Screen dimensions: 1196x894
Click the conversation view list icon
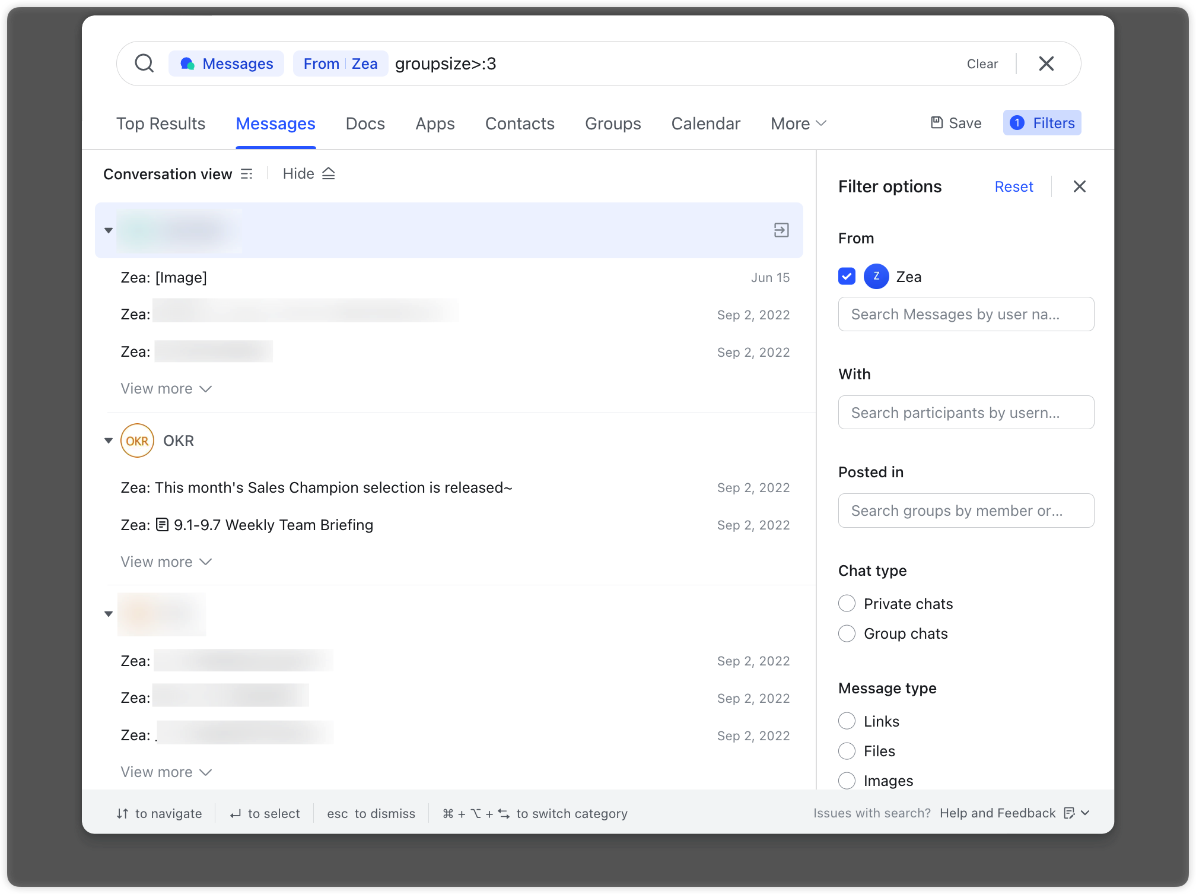[247, 174]
